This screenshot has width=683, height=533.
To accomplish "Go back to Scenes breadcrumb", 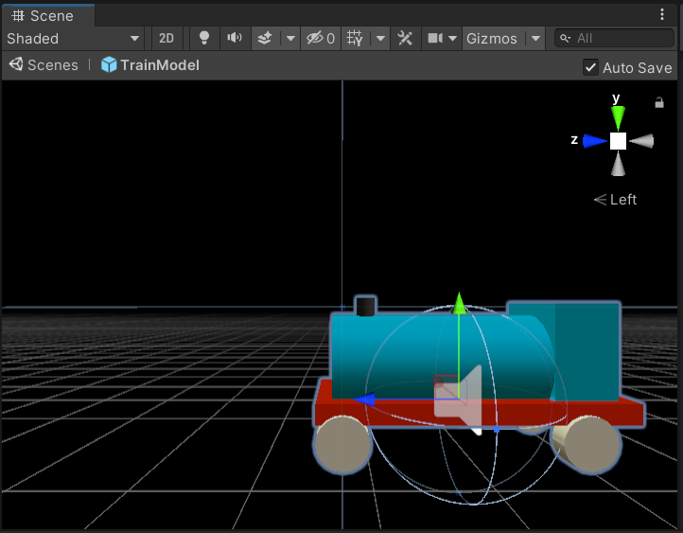I will [44, 65].
